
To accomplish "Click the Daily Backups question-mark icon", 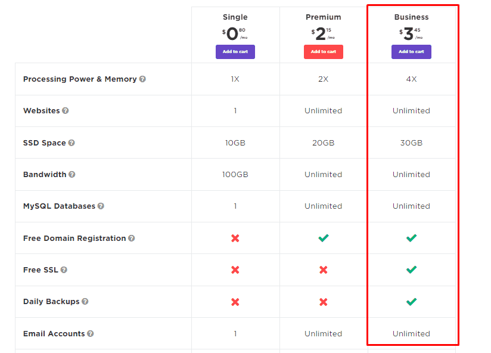I will click(x=85, y=301).
